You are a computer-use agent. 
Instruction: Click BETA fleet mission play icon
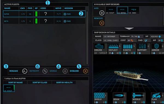pyautogui.click(x=65, y=21)
